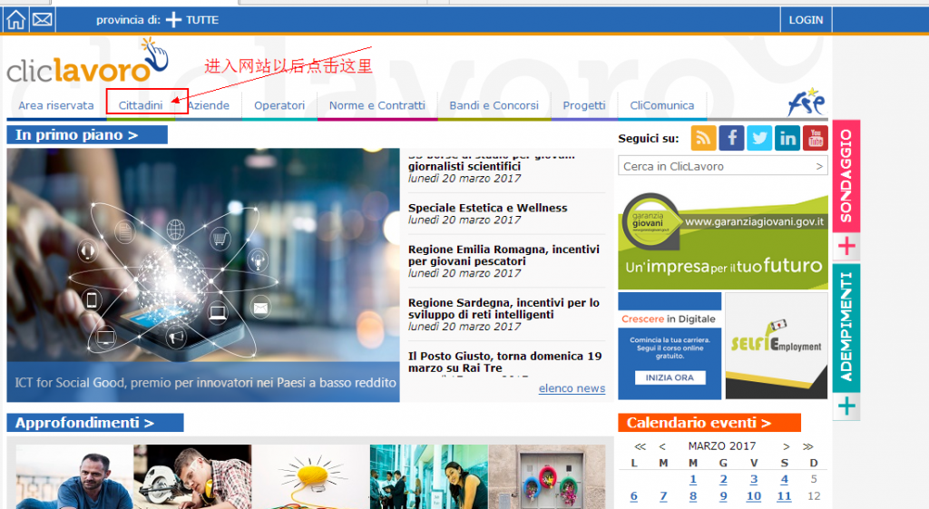Select calendar day 7

[663, 496]
